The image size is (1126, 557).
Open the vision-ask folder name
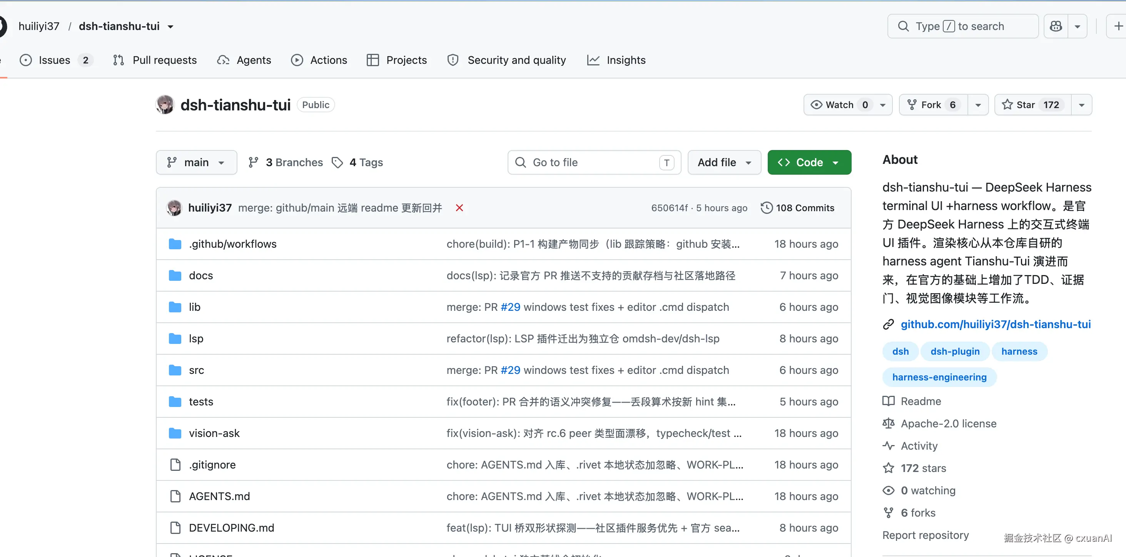pyautogui.click(x=214, y=433)
